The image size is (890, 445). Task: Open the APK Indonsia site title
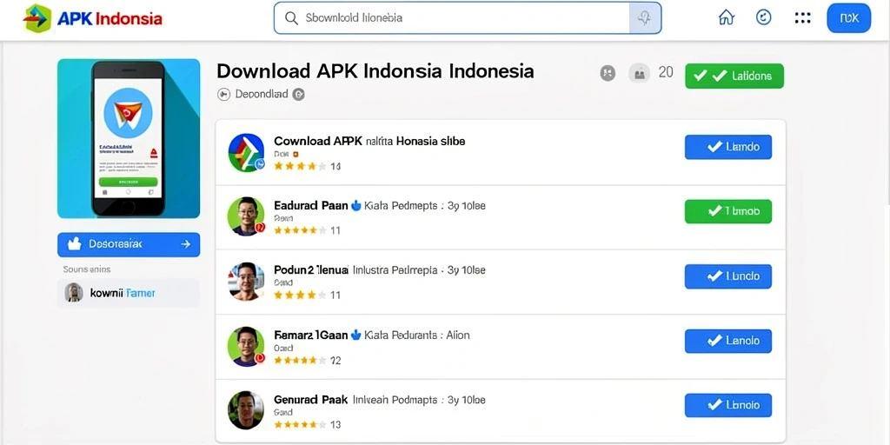click(110, 19)
